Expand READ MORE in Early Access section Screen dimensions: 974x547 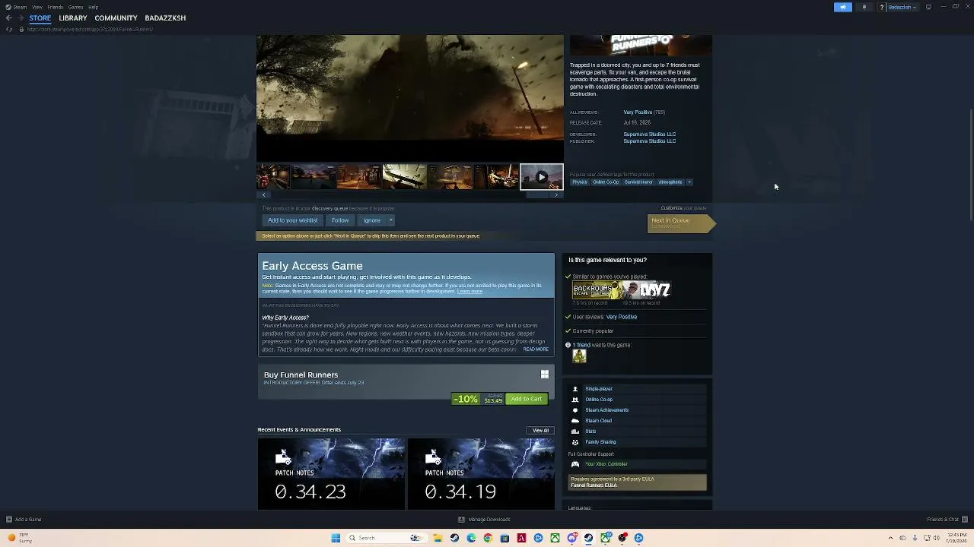[x=536, y=349]
